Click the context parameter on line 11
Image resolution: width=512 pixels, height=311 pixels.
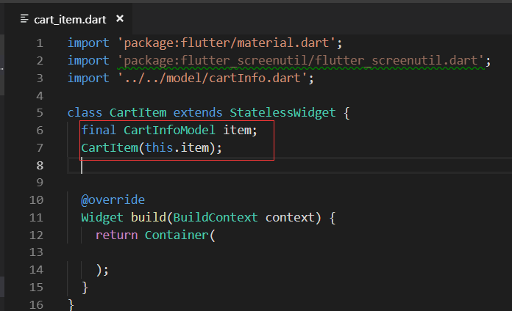click(x=290, y=217)
